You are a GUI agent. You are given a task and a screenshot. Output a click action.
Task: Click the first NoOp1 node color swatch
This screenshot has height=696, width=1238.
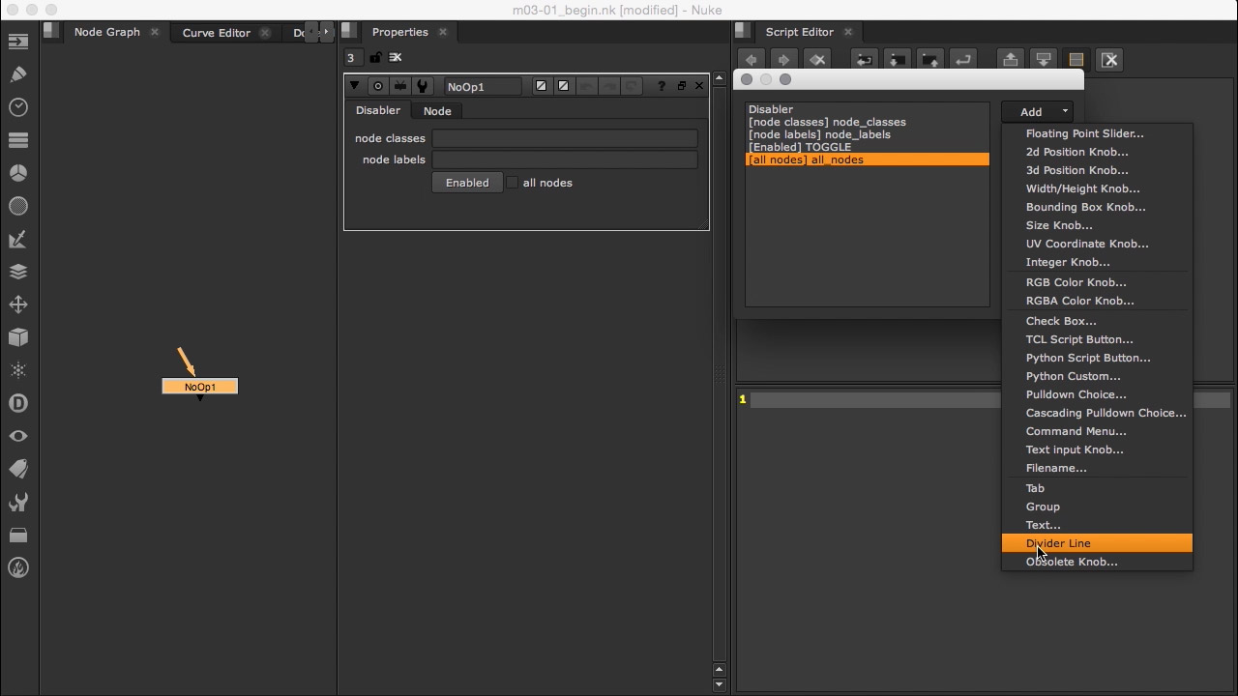[541, 86]
